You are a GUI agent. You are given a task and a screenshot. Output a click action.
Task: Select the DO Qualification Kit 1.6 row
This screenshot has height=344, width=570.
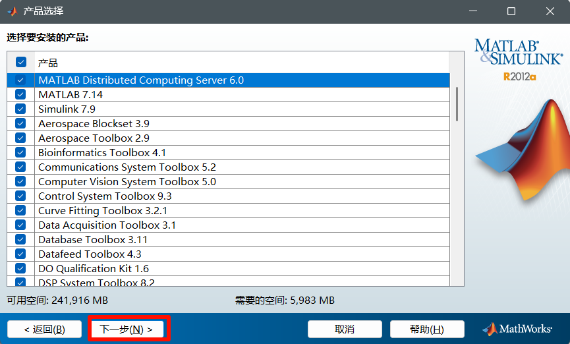point(228,268)
